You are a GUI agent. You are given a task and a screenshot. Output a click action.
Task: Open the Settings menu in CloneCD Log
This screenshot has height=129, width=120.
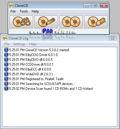tap(19, 44)
